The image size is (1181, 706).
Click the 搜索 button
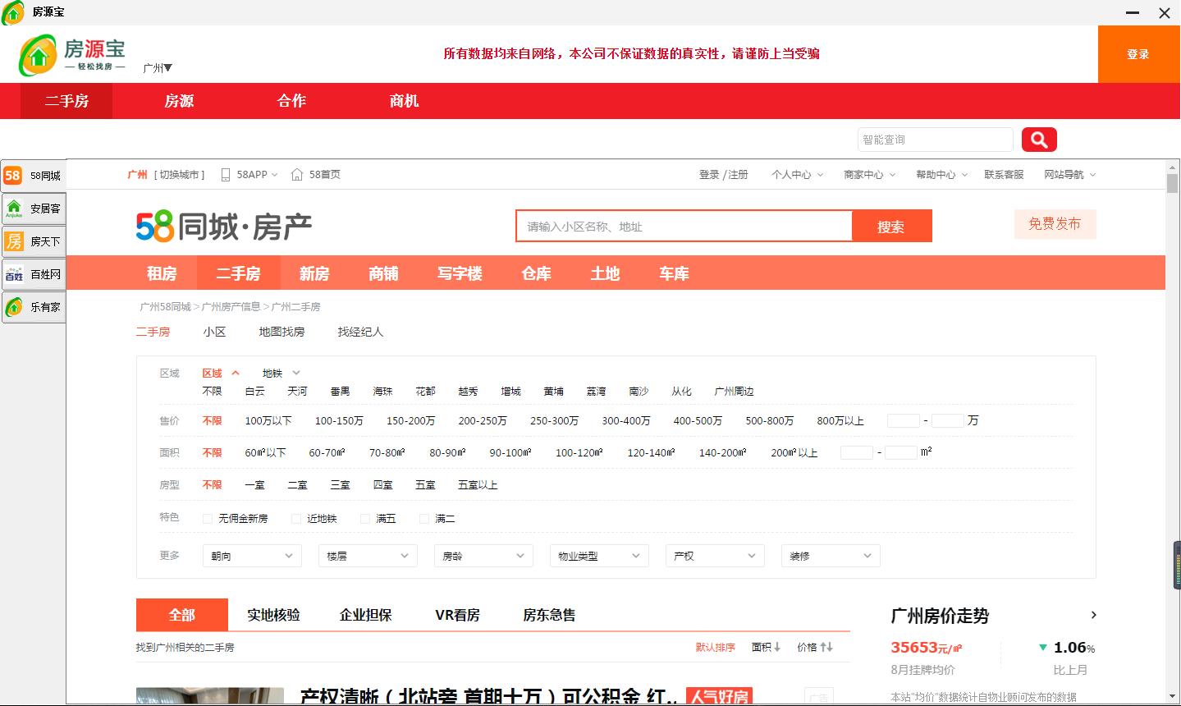[x=891, y=227]
